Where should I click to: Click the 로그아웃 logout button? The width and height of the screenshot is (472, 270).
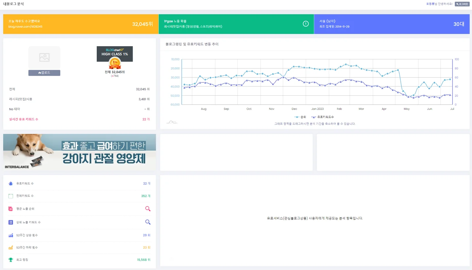[462, 4]
